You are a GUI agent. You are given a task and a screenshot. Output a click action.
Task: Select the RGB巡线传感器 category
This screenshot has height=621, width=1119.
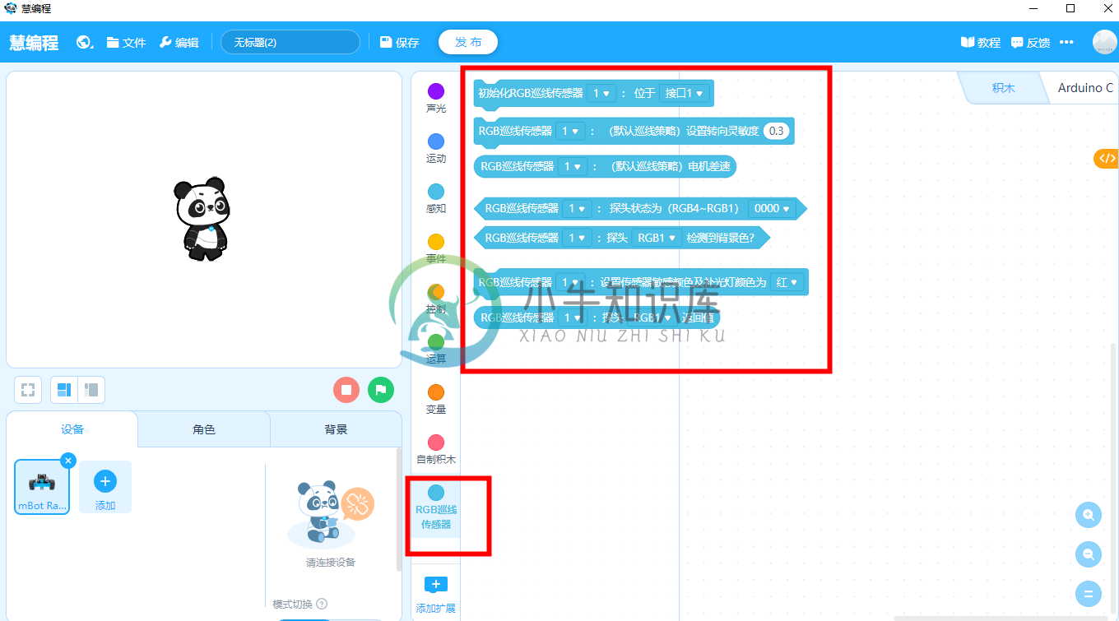(436, 507)
